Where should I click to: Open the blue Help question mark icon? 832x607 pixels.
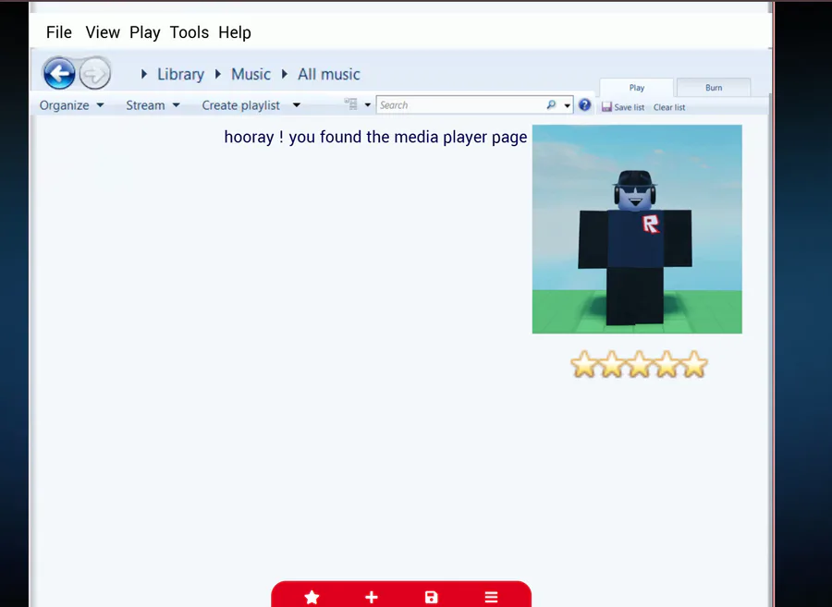point(585,105)
